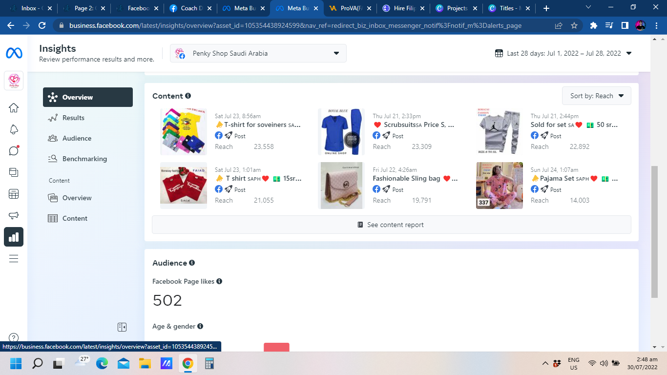Click the red T shirt post thumbnail
The height and width of the screenshot is (375, 667).
tap(184, 186)
